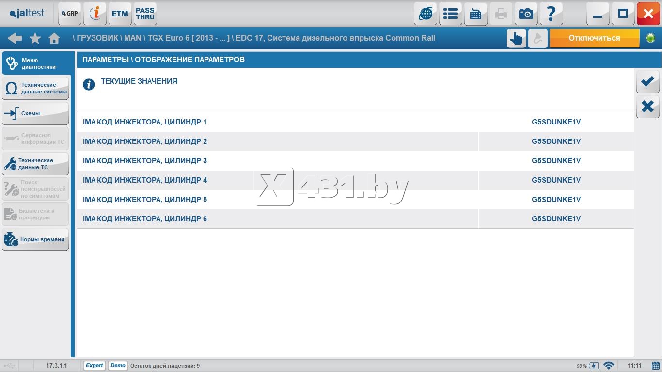Open help via the question mark icon
This screenshot has height=372, width=662.
coord(551,14)
